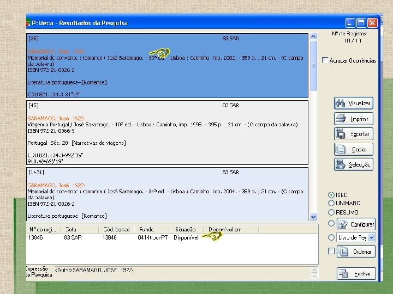Tick checkbox beside Ordenar button
Viewport: 393px width, 294px height.
(x=331, y=251)
